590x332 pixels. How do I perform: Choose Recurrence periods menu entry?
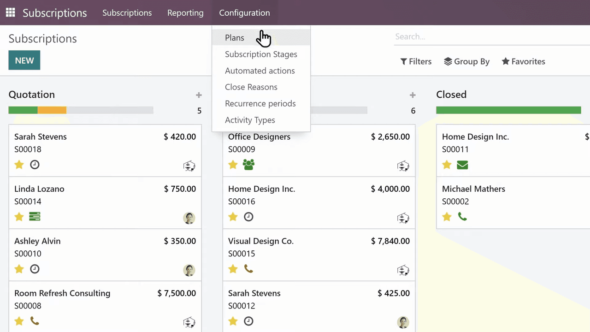[x=260, y=103]
